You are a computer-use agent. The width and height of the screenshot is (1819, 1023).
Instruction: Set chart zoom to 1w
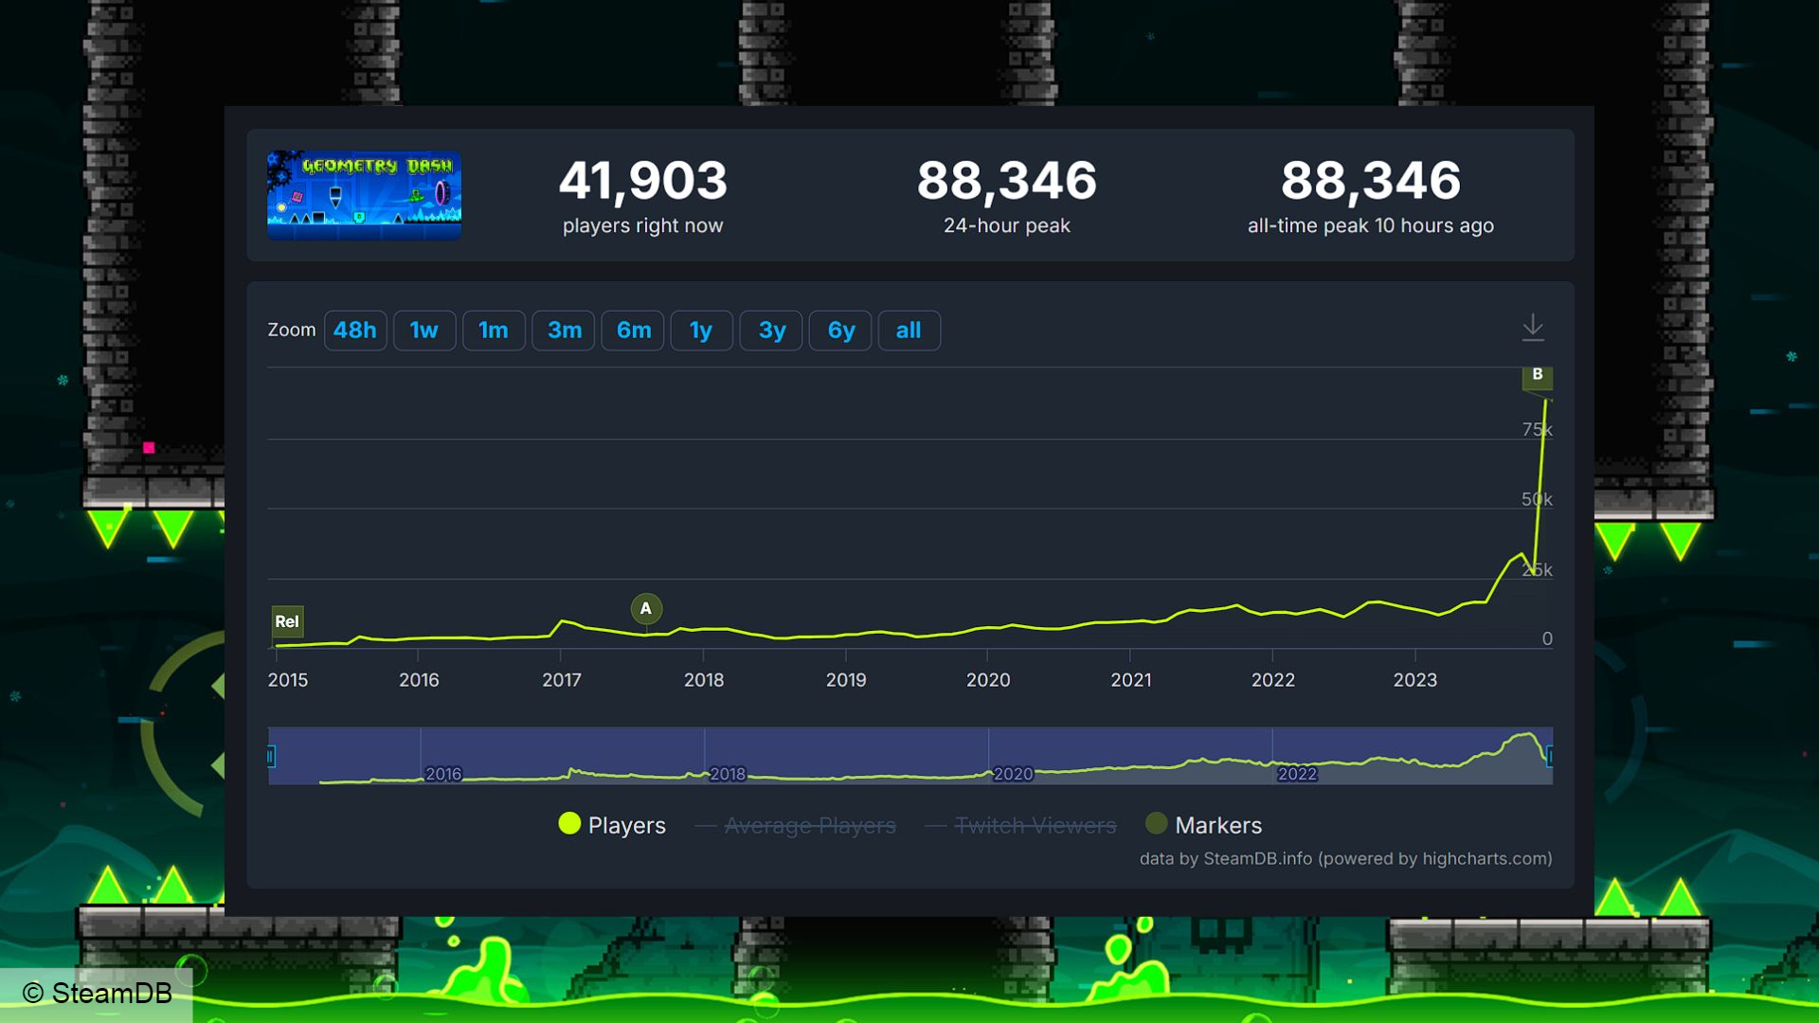point(424,331)
